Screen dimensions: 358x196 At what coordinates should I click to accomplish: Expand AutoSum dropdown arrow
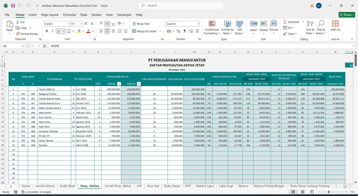click(x=303, y=22)
